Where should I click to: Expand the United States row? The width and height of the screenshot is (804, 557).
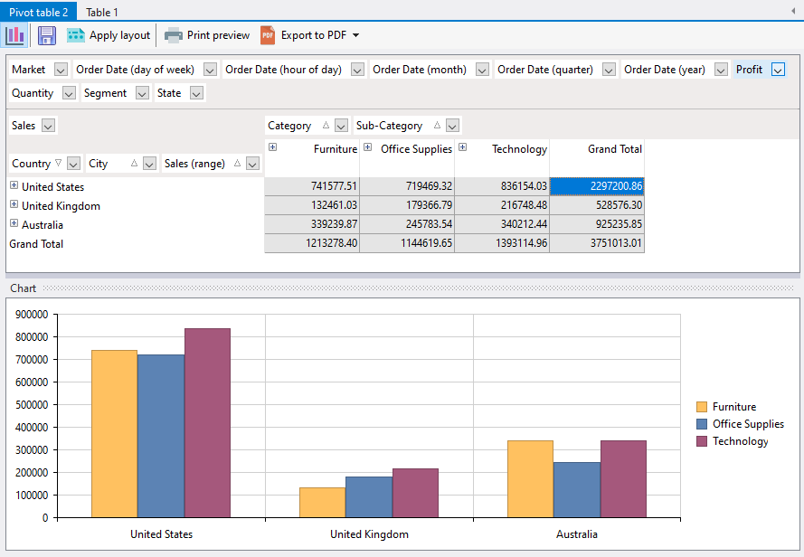pyautogui.click(x=14, y=186)
